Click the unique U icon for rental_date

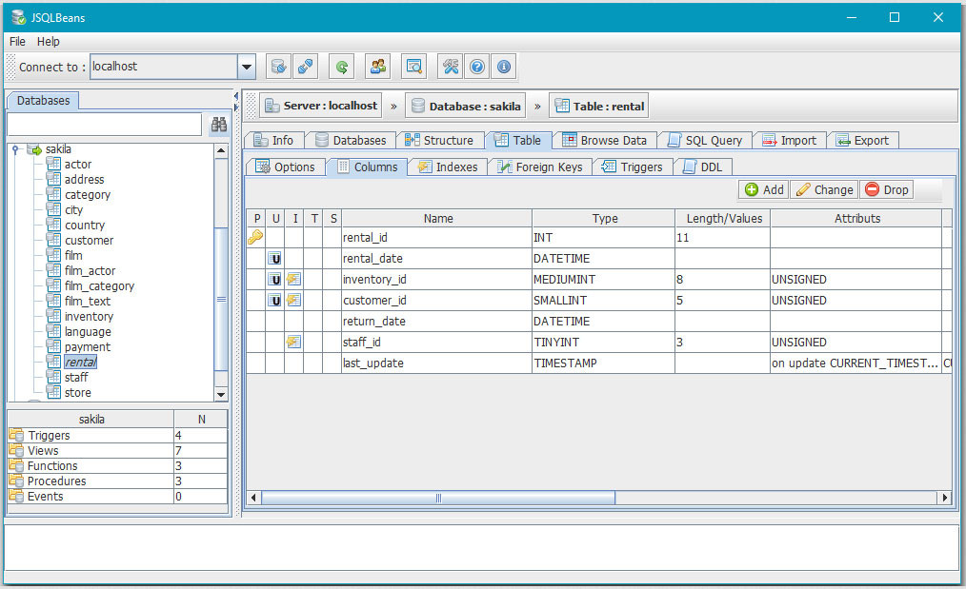(x=274, y=259)
